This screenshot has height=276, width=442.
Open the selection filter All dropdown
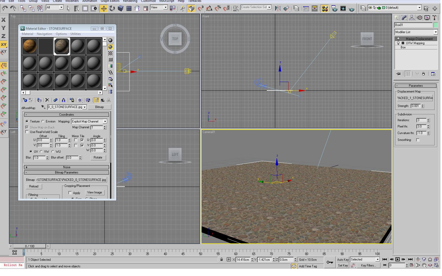point(55,7)
